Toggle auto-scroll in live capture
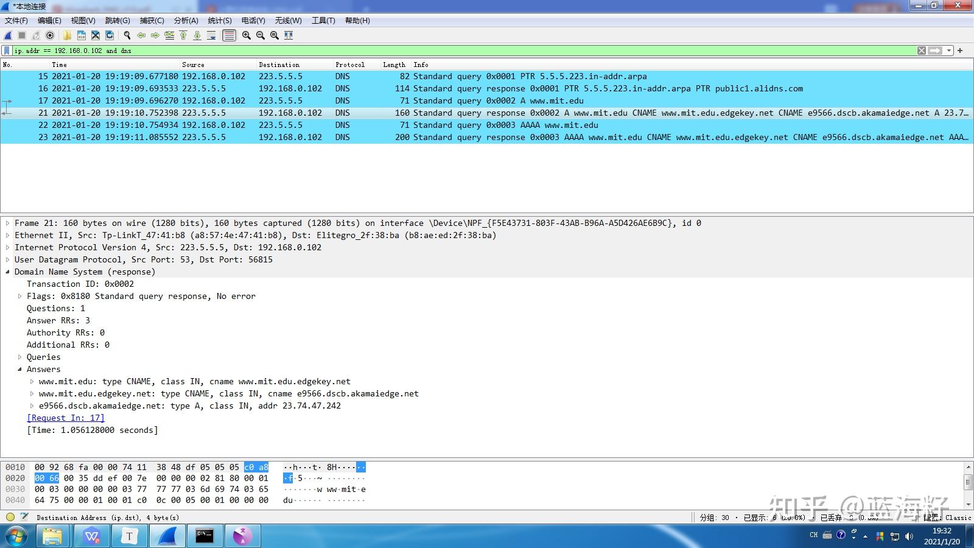This screenshot has width=974, height=548. click(211, 35)
